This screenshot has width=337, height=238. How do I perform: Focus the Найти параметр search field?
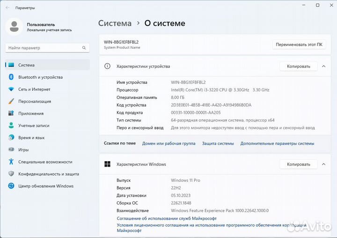click(x=47, y=48)
